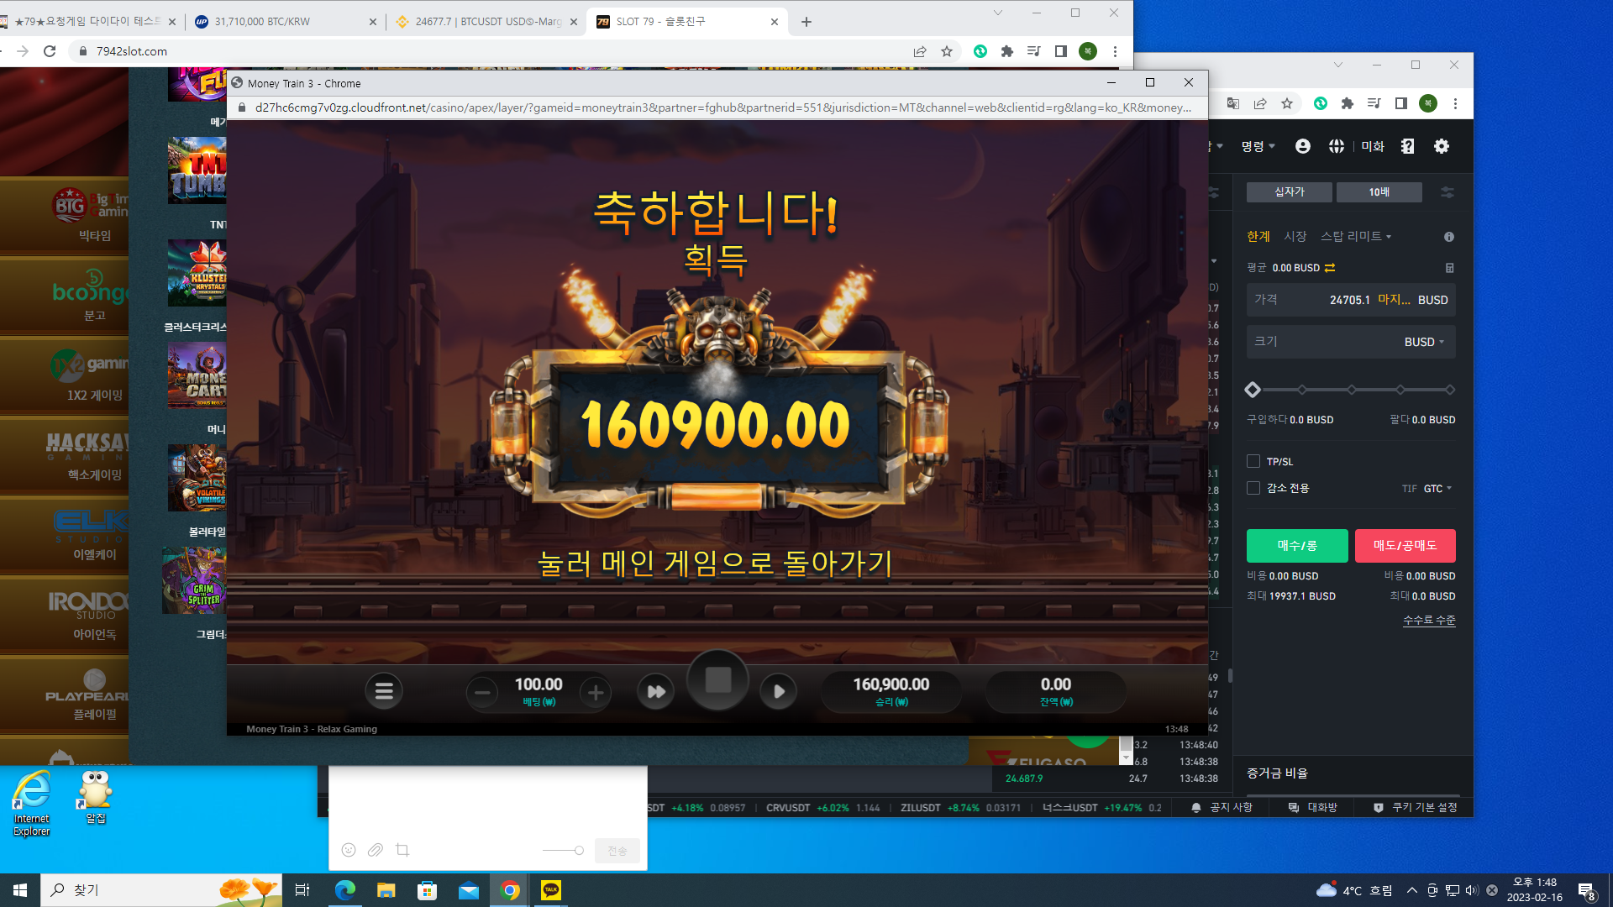The width and height of the screenshot is (1613, 907).
Task: Select the market order tab
Action: (x=1295, y=237)
